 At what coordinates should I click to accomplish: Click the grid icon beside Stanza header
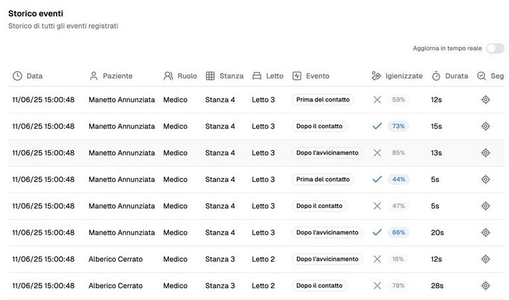point(210,76)
